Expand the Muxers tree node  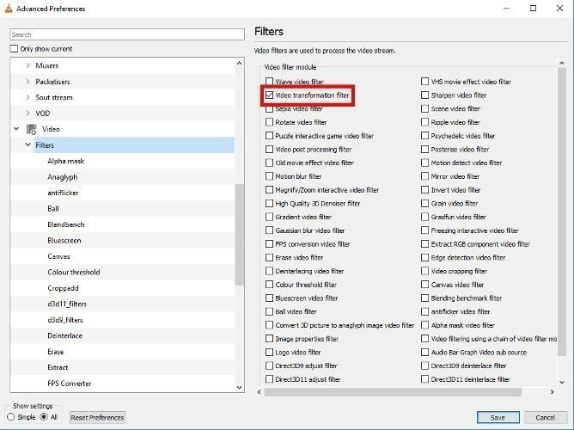point(27,65)
